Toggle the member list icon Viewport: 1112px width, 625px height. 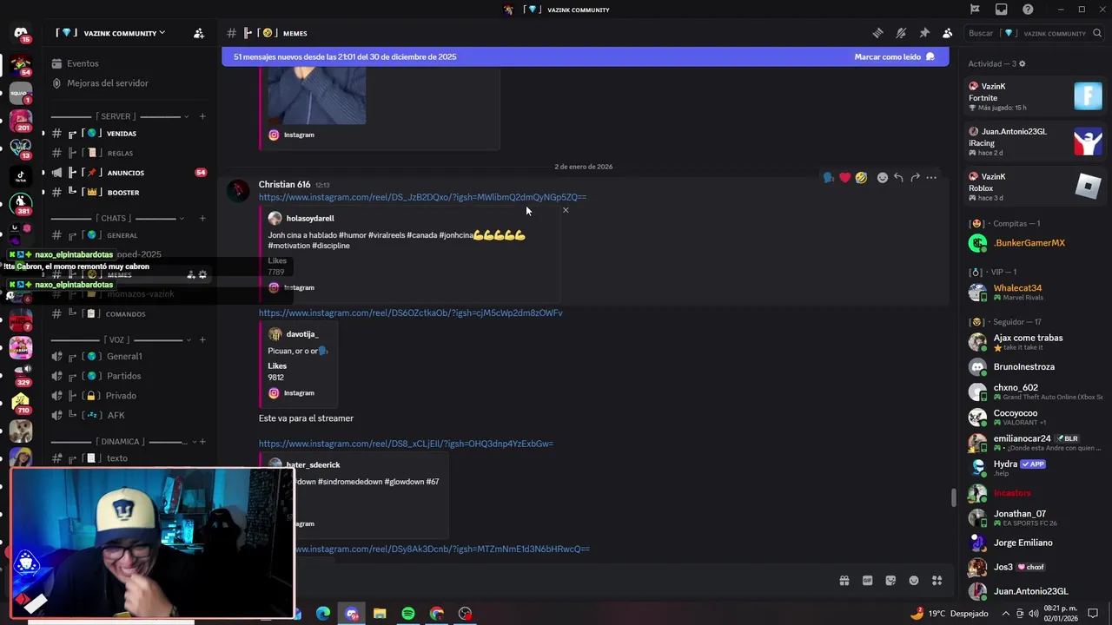coord(947,33)
